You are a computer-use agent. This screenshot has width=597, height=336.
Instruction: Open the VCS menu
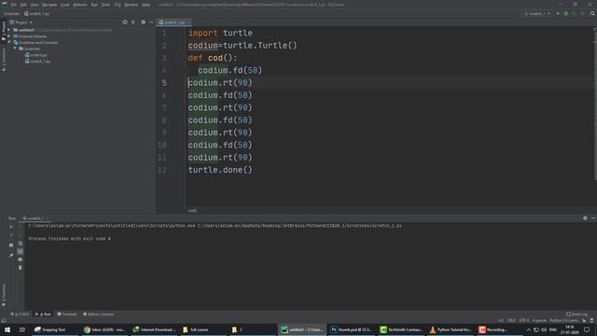(118, 5)
